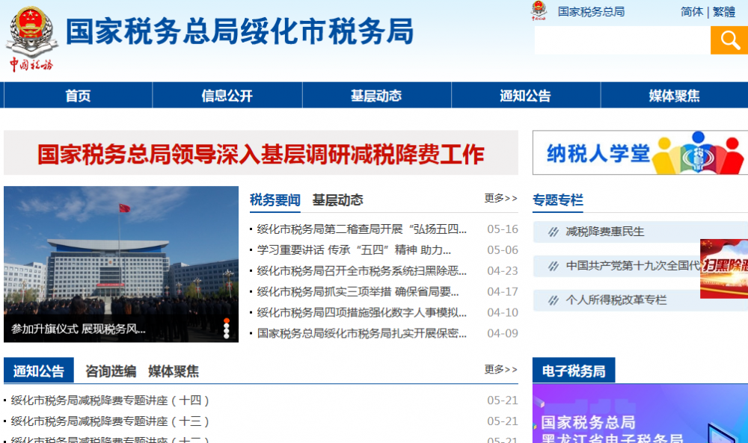Select the 咨询选编 tab
This screenshot has height=443, width=748.
pyautogui.click(x=111, y=371)
